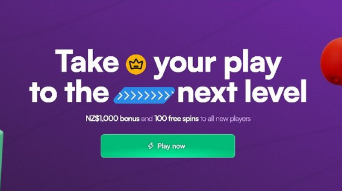Click the to all new players text
This screenshot has height=191, width=342.
pyautogui.click(x=225, y=119)
